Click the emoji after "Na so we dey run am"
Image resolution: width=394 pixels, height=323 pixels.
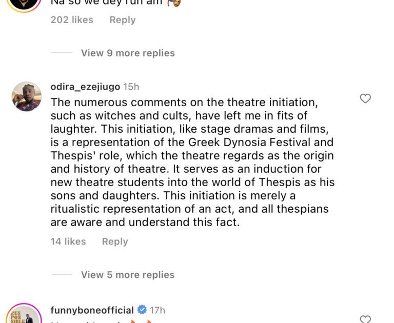click(x=174, y=3)
